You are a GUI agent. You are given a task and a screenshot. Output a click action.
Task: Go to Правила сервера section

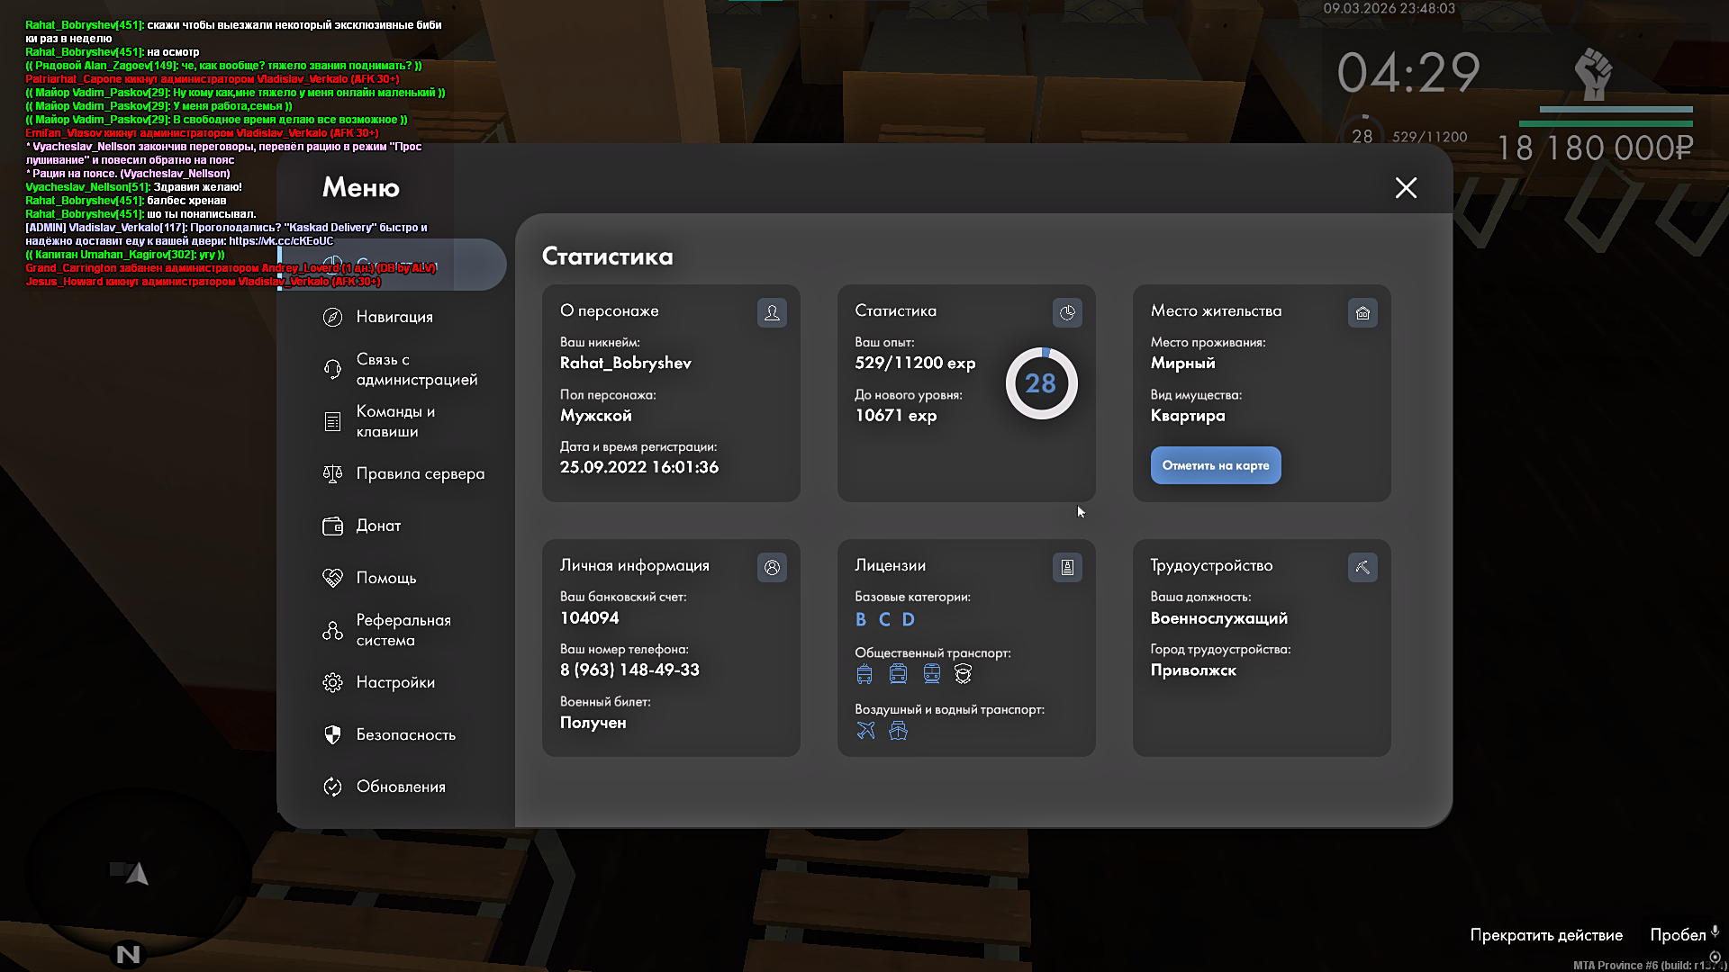[420, 473]
